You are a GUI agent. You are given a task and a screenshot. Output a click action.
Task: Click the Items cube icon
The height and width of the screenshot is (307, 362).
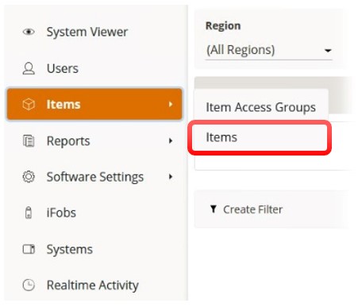coord(29,104)
